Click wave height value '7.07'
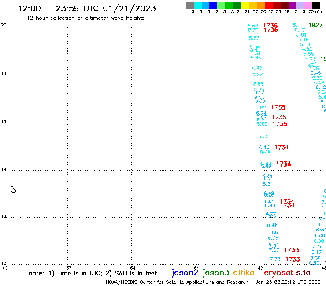326x286 pixels. point(274,250)
